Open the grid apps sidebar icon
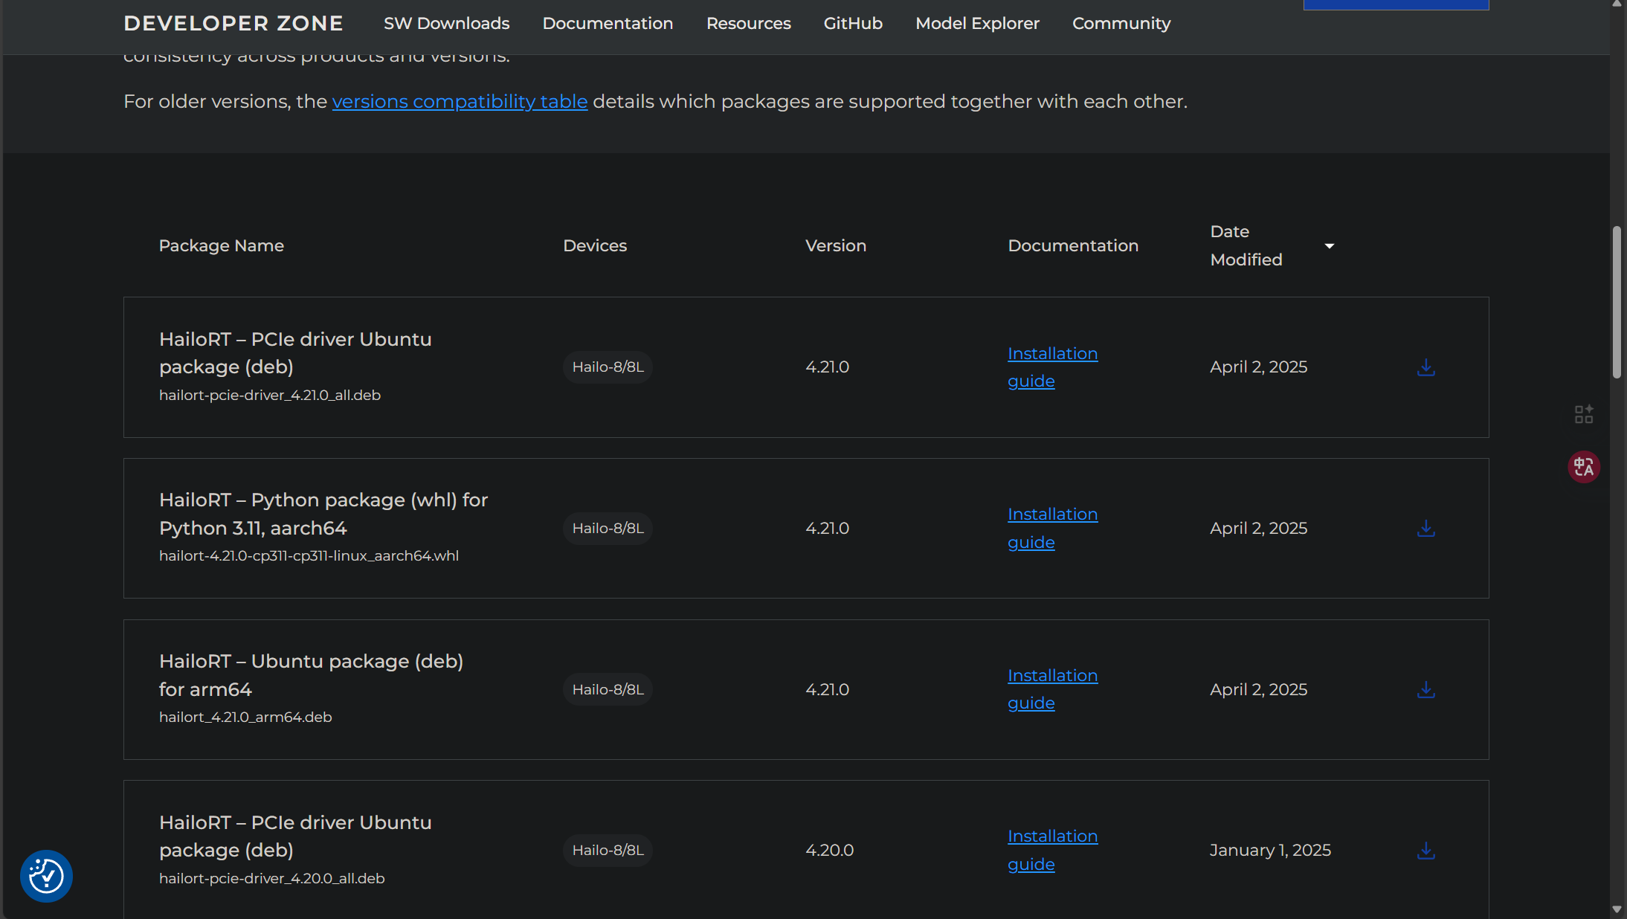The width and height of the screenshot is (1627, 919). click(1584, 414)
